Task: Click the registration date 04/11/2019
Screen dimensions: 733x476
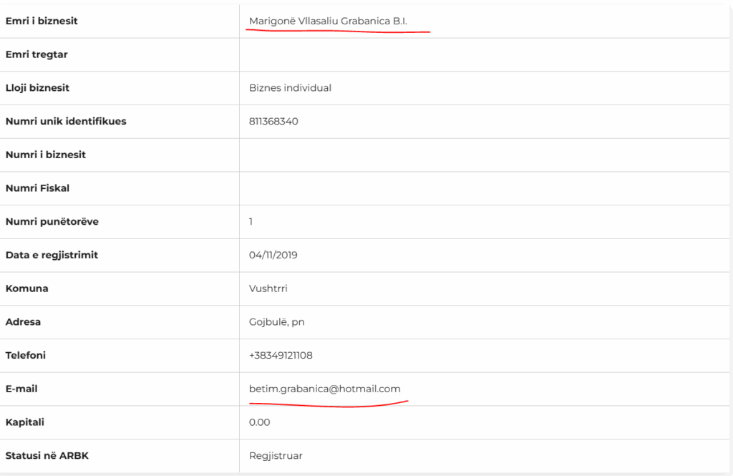Action: [272, 256]
